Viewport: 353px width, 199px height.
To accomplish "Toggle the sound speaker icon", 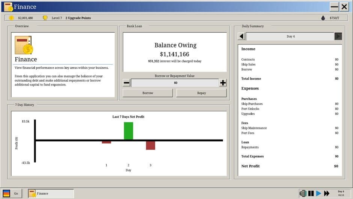I will click(x=303, y=193).
